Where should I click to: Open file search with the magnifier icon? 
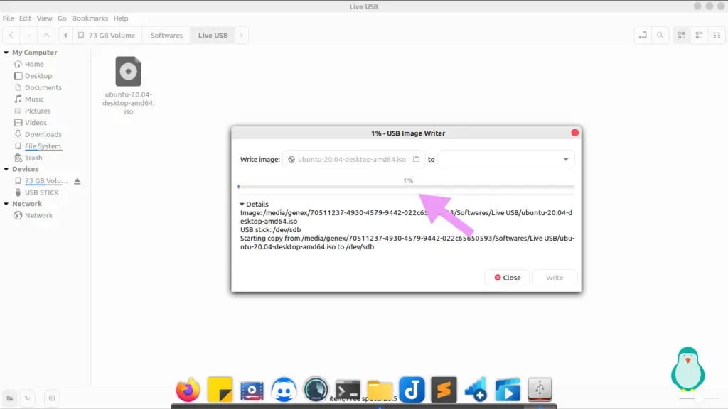pos(660,36)
